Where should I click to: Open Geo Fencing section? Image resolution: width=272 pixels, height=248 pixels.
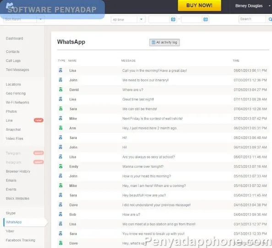pyautogui.click(x=16, y=93)
